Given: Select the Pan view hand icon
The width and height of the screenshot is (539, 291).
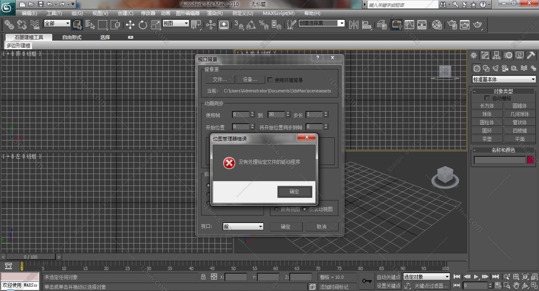Looking at the screenshot, I should click(516, 285).
